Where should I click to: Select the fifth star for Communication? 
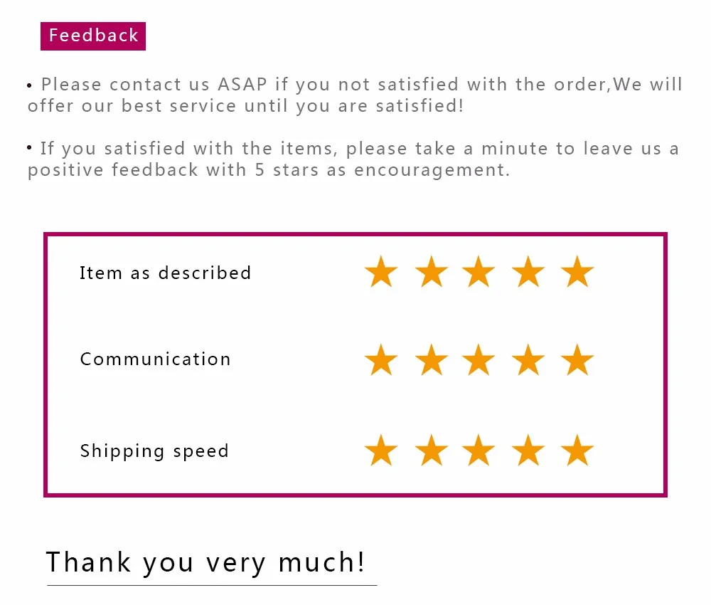pyautogui.click(x=577, y=360)
